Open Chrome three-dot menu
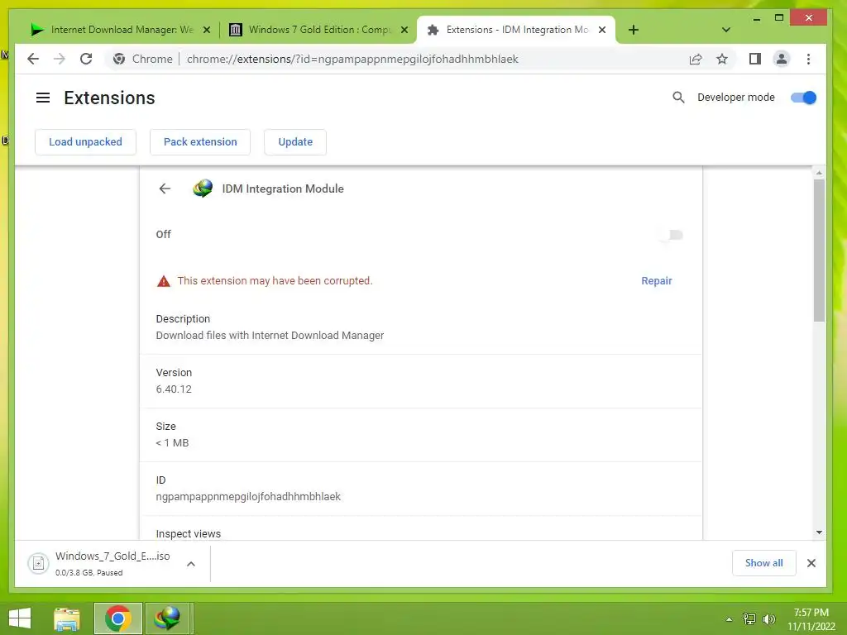Image resolution: width=847 pixels, height=635 pixels. pyautogui.click(x=809, y=59)
